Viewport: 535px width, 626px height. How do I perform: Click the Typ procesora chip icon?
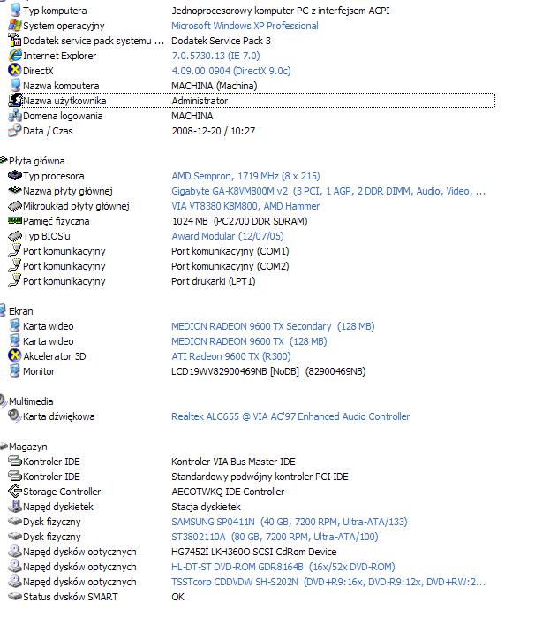pyautogui.click(x=14, y=176)
